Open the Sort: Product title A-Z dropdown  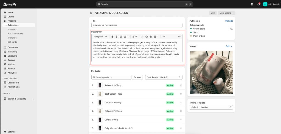coord(164,77)
